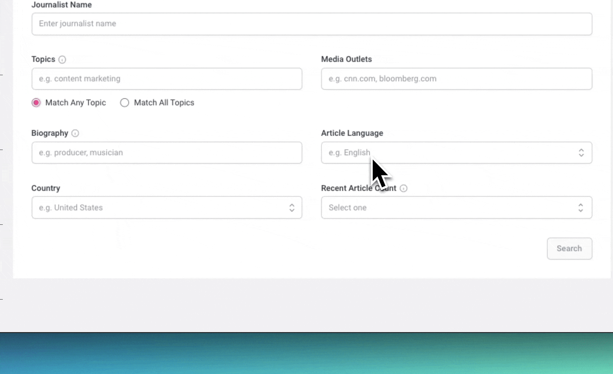Click the Media Outlets label text
Image resolution: width=613 pixels, height=374 pixels.
pos(346,59)
